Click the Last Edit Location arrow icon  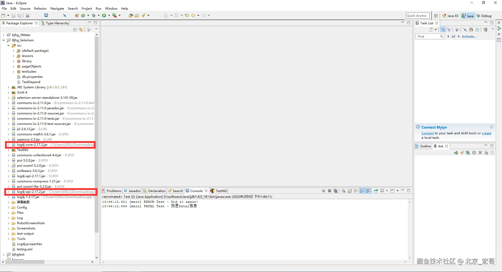coord(187,16)
